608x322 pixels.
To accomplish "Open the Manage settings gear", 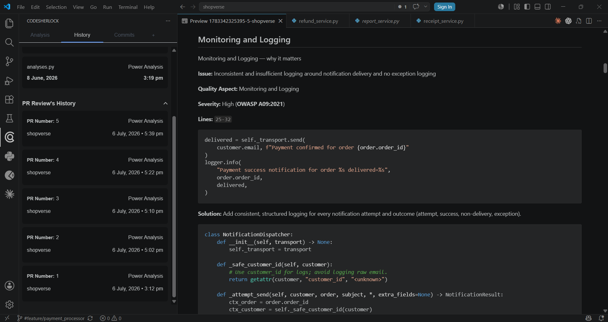I will (10, 305).
